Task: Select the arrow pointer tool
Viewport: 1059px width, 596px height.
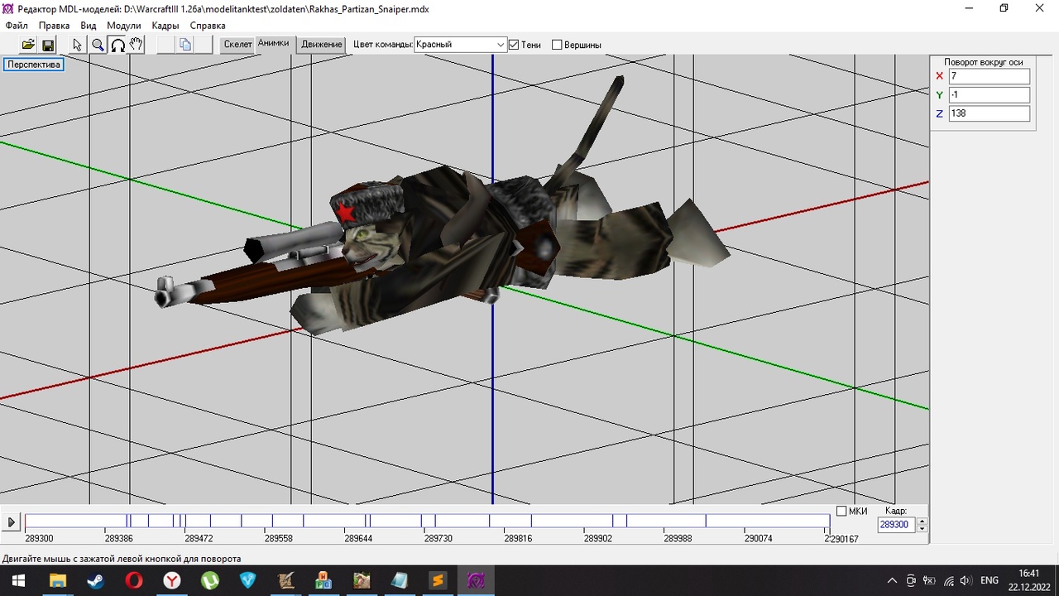Action: click(x=77, y=45)
